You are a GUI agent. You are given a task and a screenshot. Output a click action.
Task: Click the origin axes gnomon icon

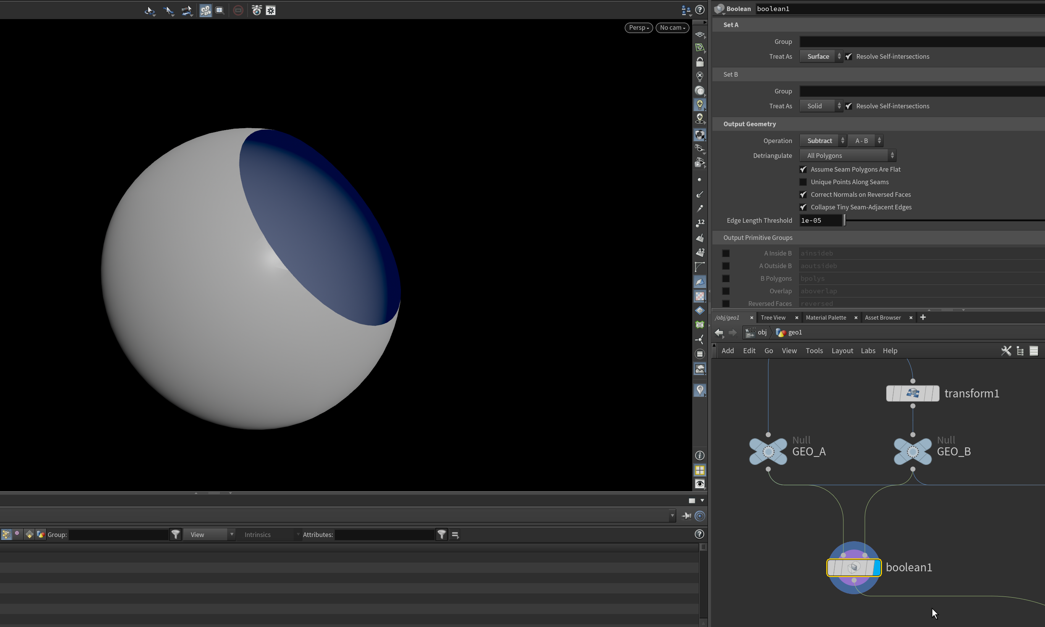point(699,340)
